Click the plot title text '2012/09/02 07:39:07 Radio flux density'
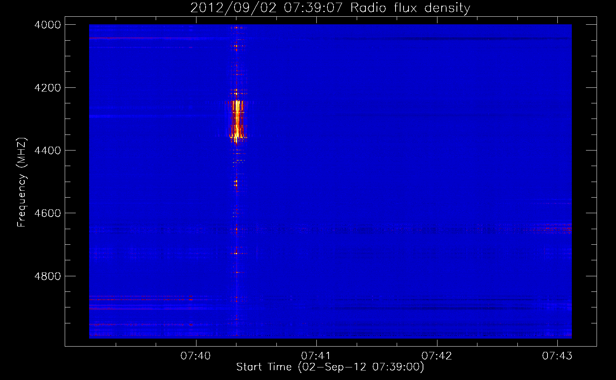Image resolution: width=616 pixels, height=380 pixels. pyautogui.click(x=330, y=8)
